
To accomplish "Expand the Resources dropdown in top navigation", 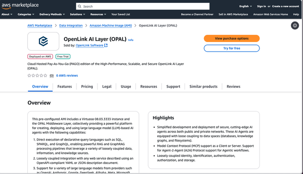I will tap(98, 14).
